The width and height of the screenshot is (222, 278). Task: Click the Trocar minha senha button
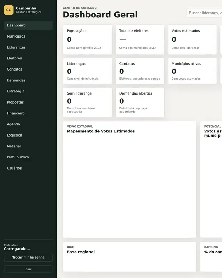tap(28, 257)
